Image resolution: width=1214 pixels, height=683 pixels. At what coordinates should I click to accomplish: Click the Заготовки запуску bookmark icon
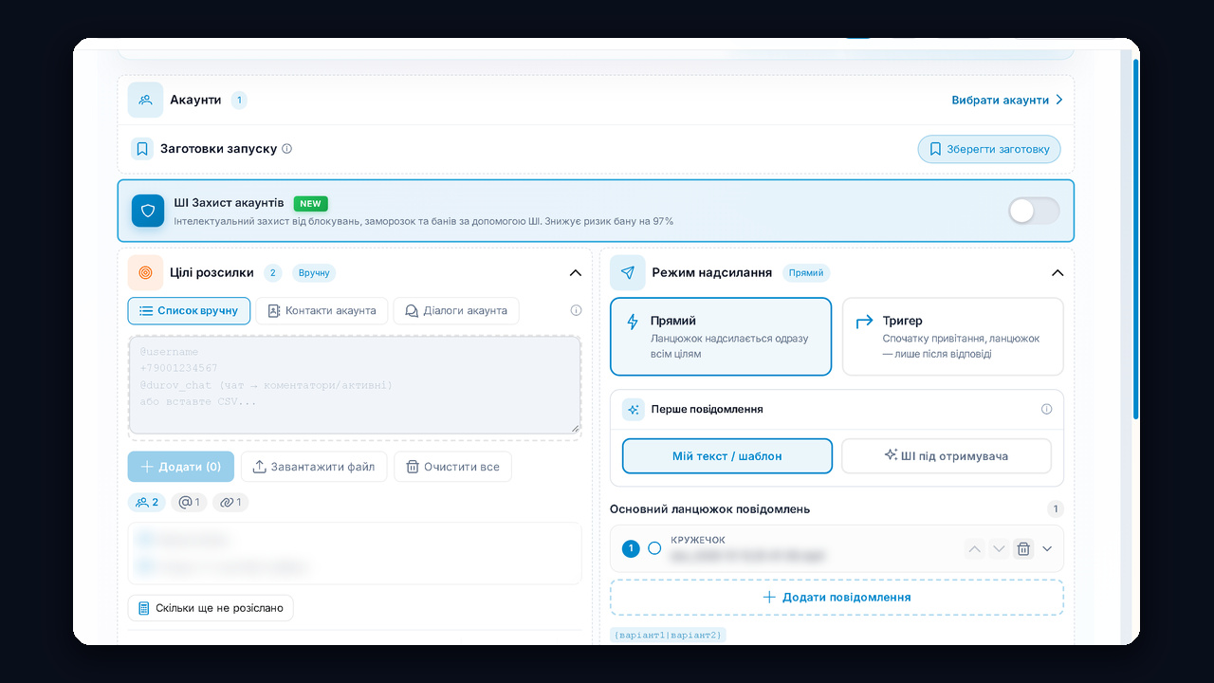coord(142,149)
